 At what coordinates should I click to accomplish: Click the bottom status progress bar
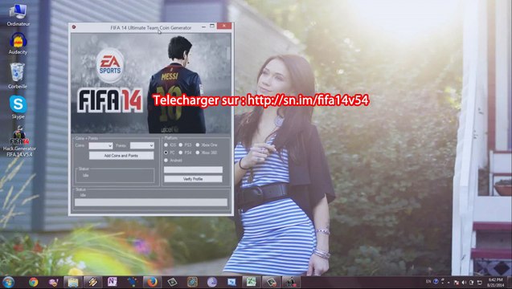coord(151,202)
